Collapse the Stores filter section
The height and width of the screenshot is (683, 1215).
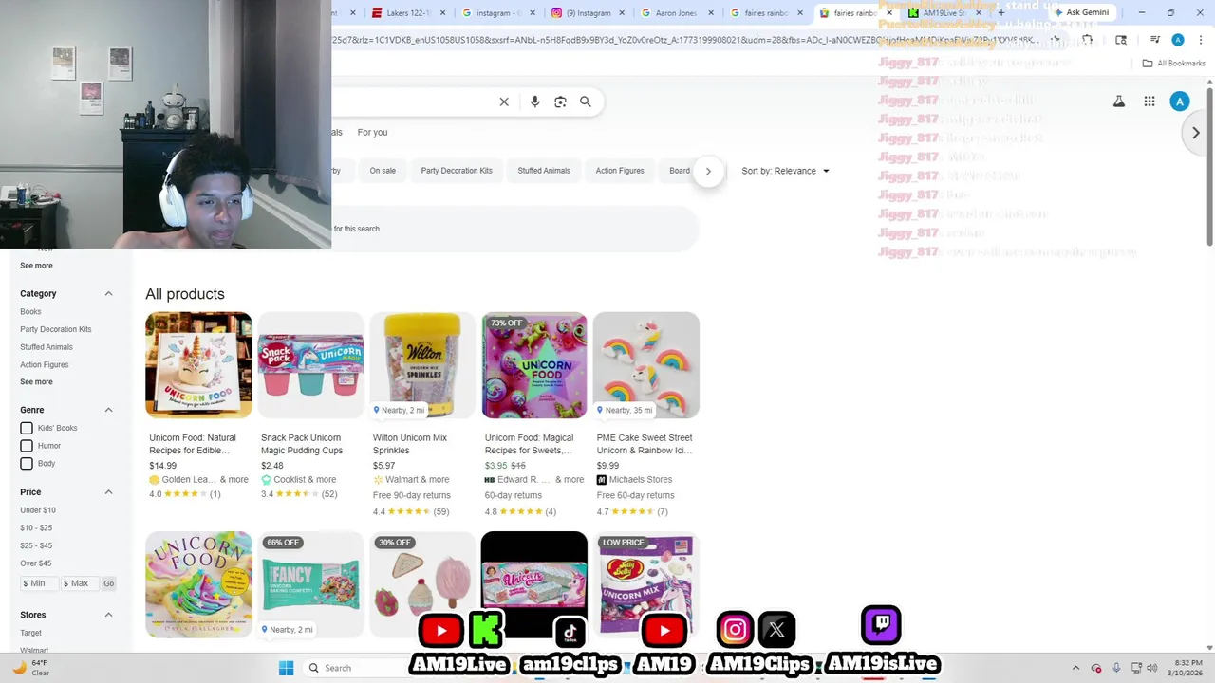[108, 615]
